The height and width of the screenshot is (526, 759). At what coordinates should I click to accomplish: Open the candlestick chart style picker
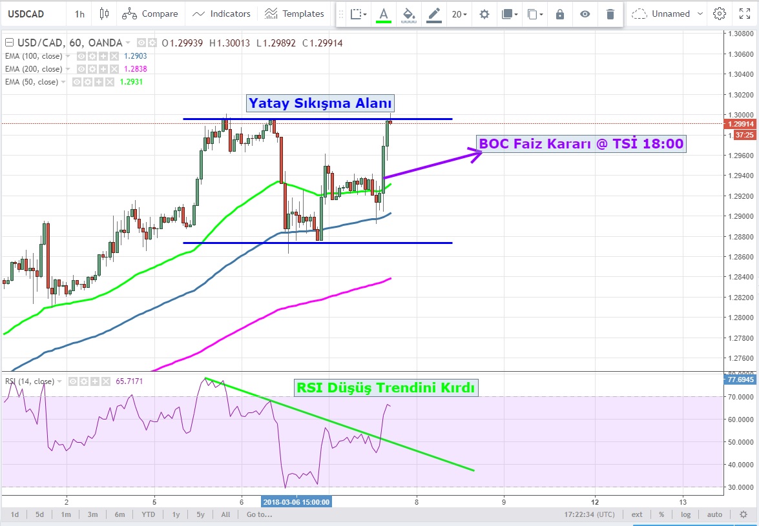(x=105, y=14)
